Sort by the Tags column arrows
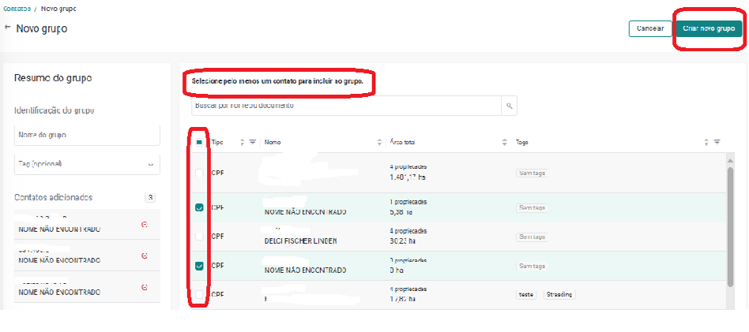 706,142
